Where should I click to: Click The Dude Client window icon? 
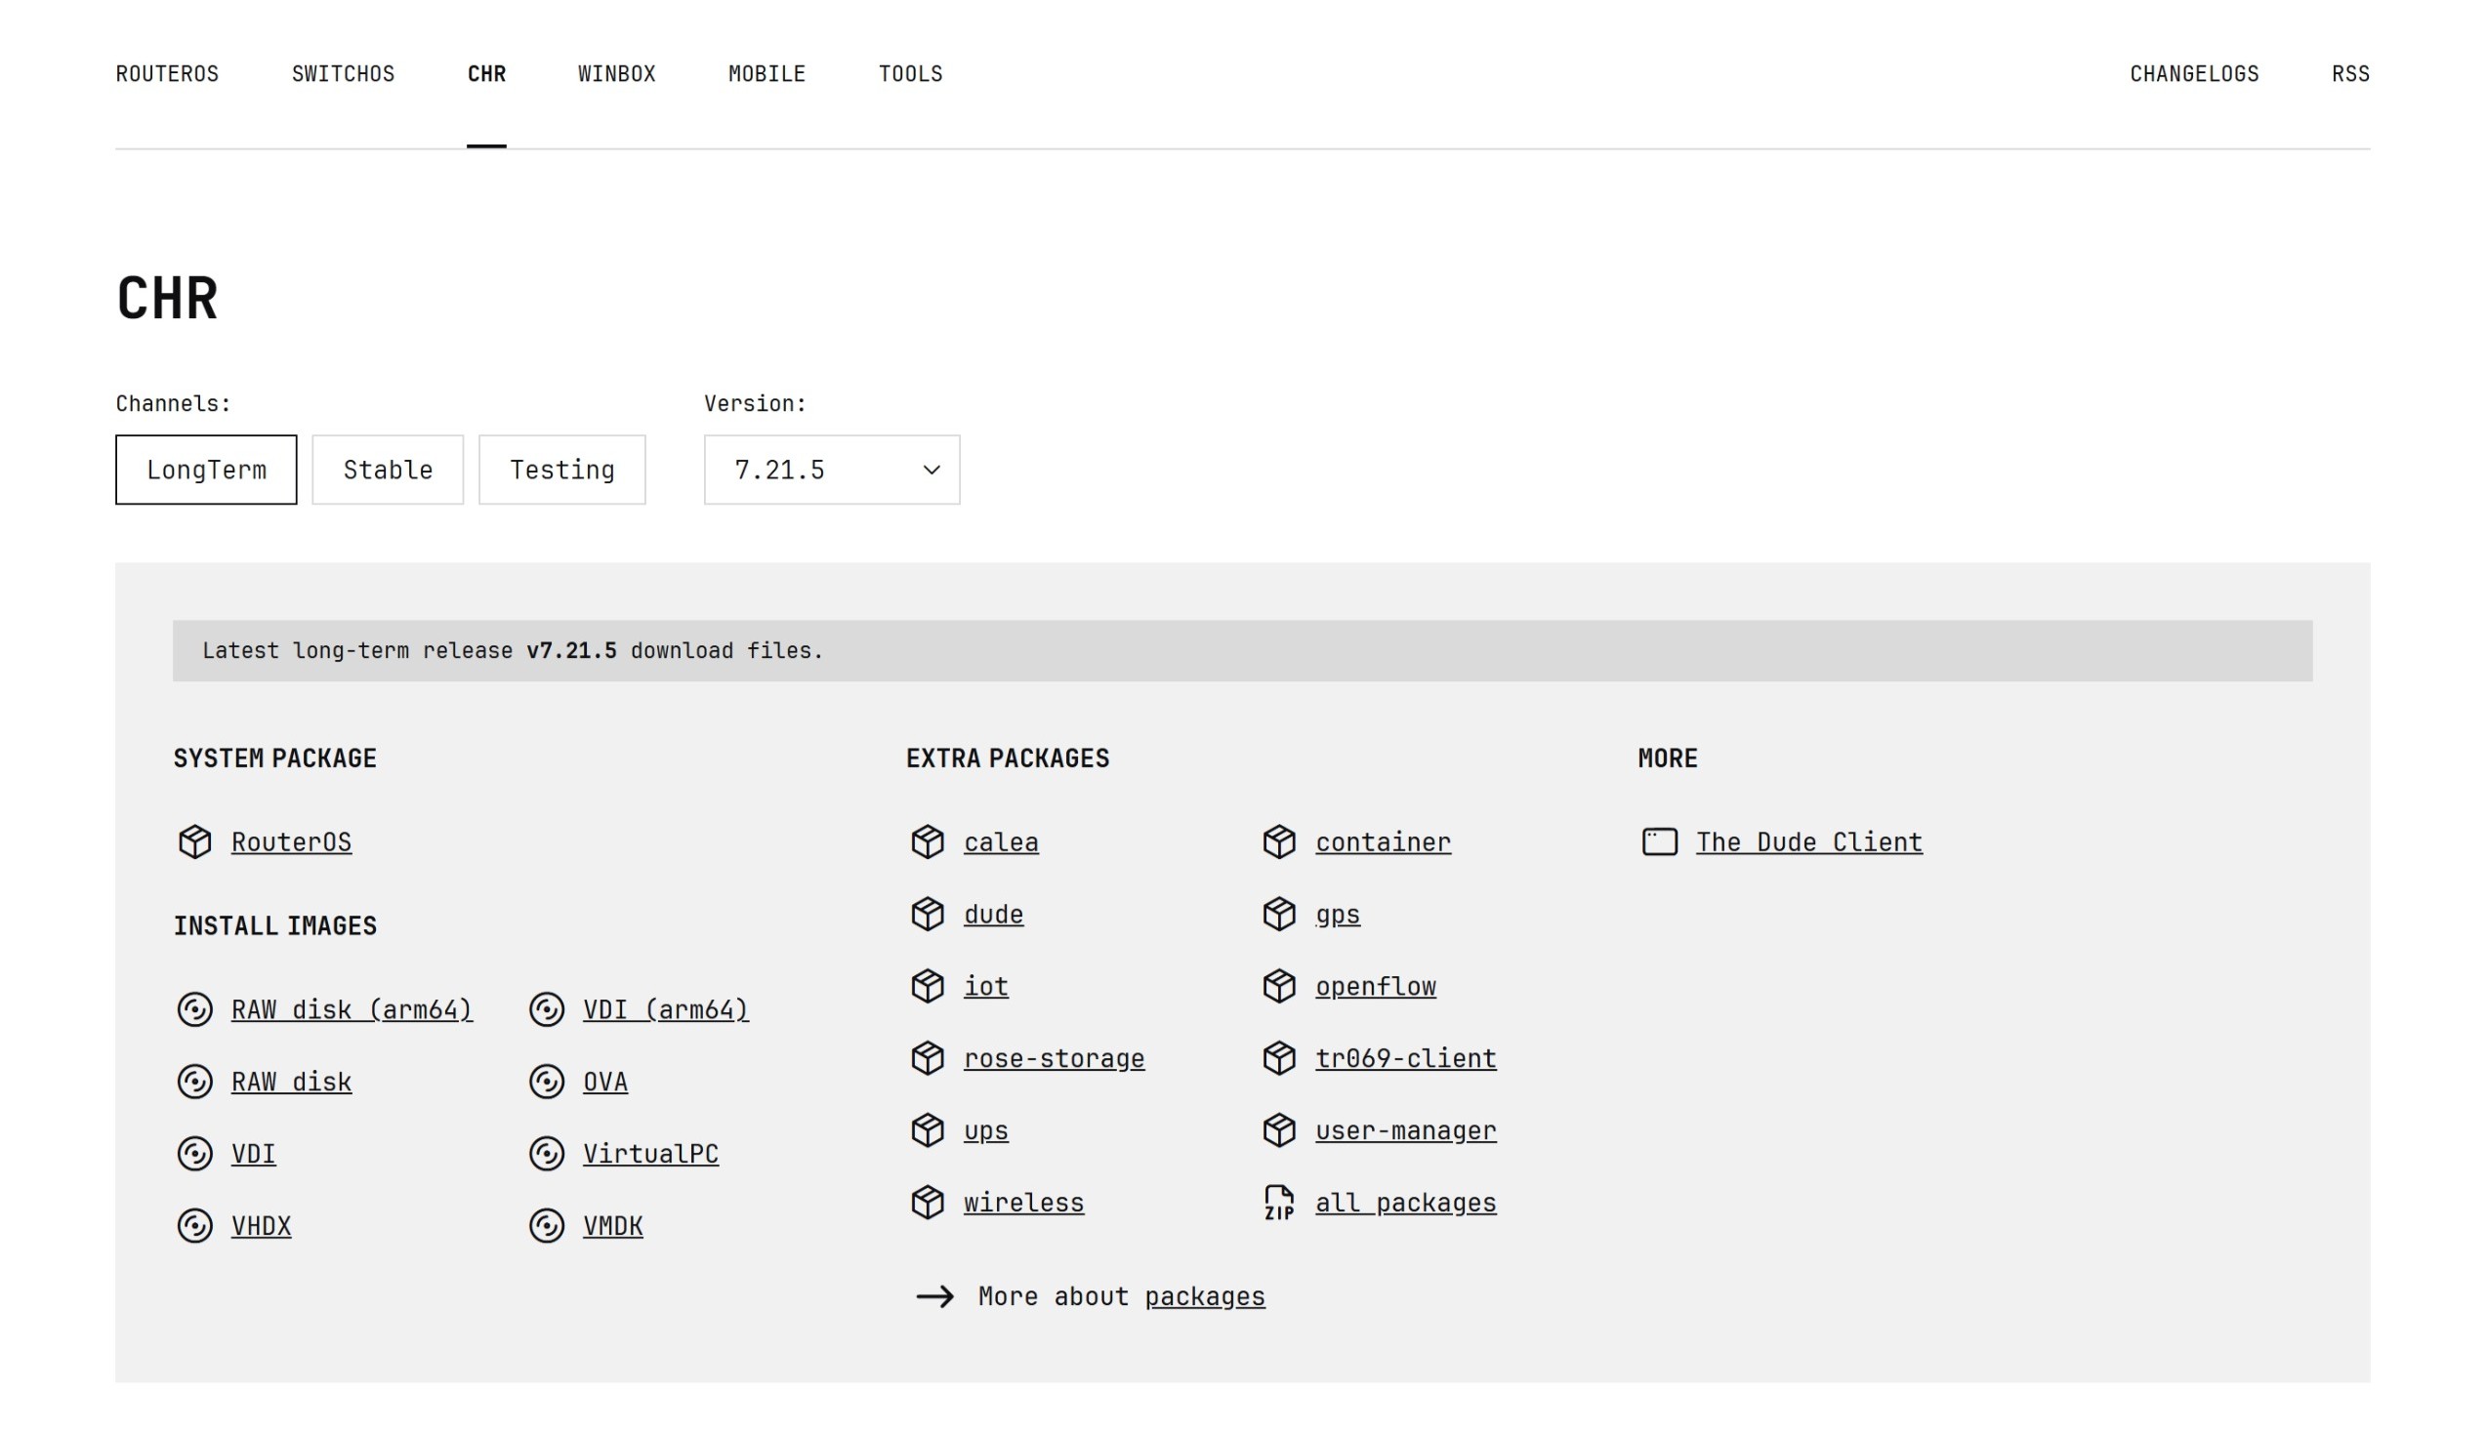coord(1659,841)
